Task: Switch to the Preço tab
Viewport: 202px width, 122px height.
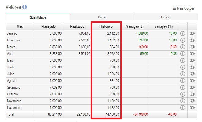Action: (102, 17)
